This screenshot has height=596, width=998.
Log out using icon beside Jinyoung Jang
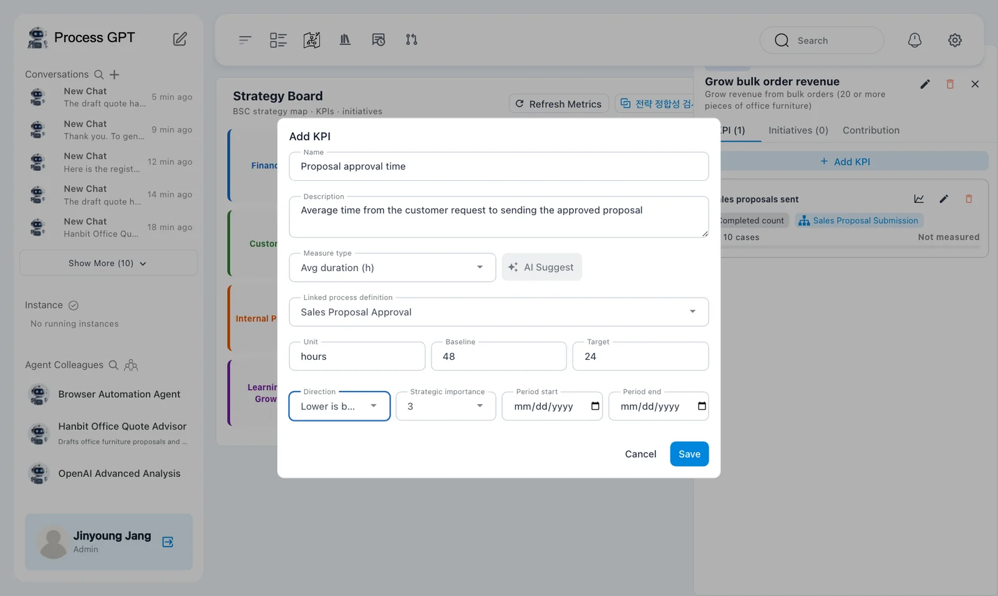coord(168,542)
